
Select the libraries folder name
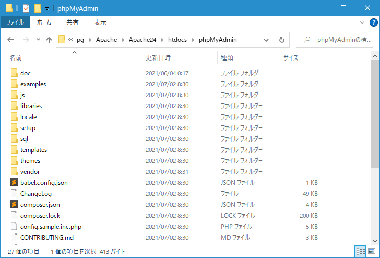point(31,106)
